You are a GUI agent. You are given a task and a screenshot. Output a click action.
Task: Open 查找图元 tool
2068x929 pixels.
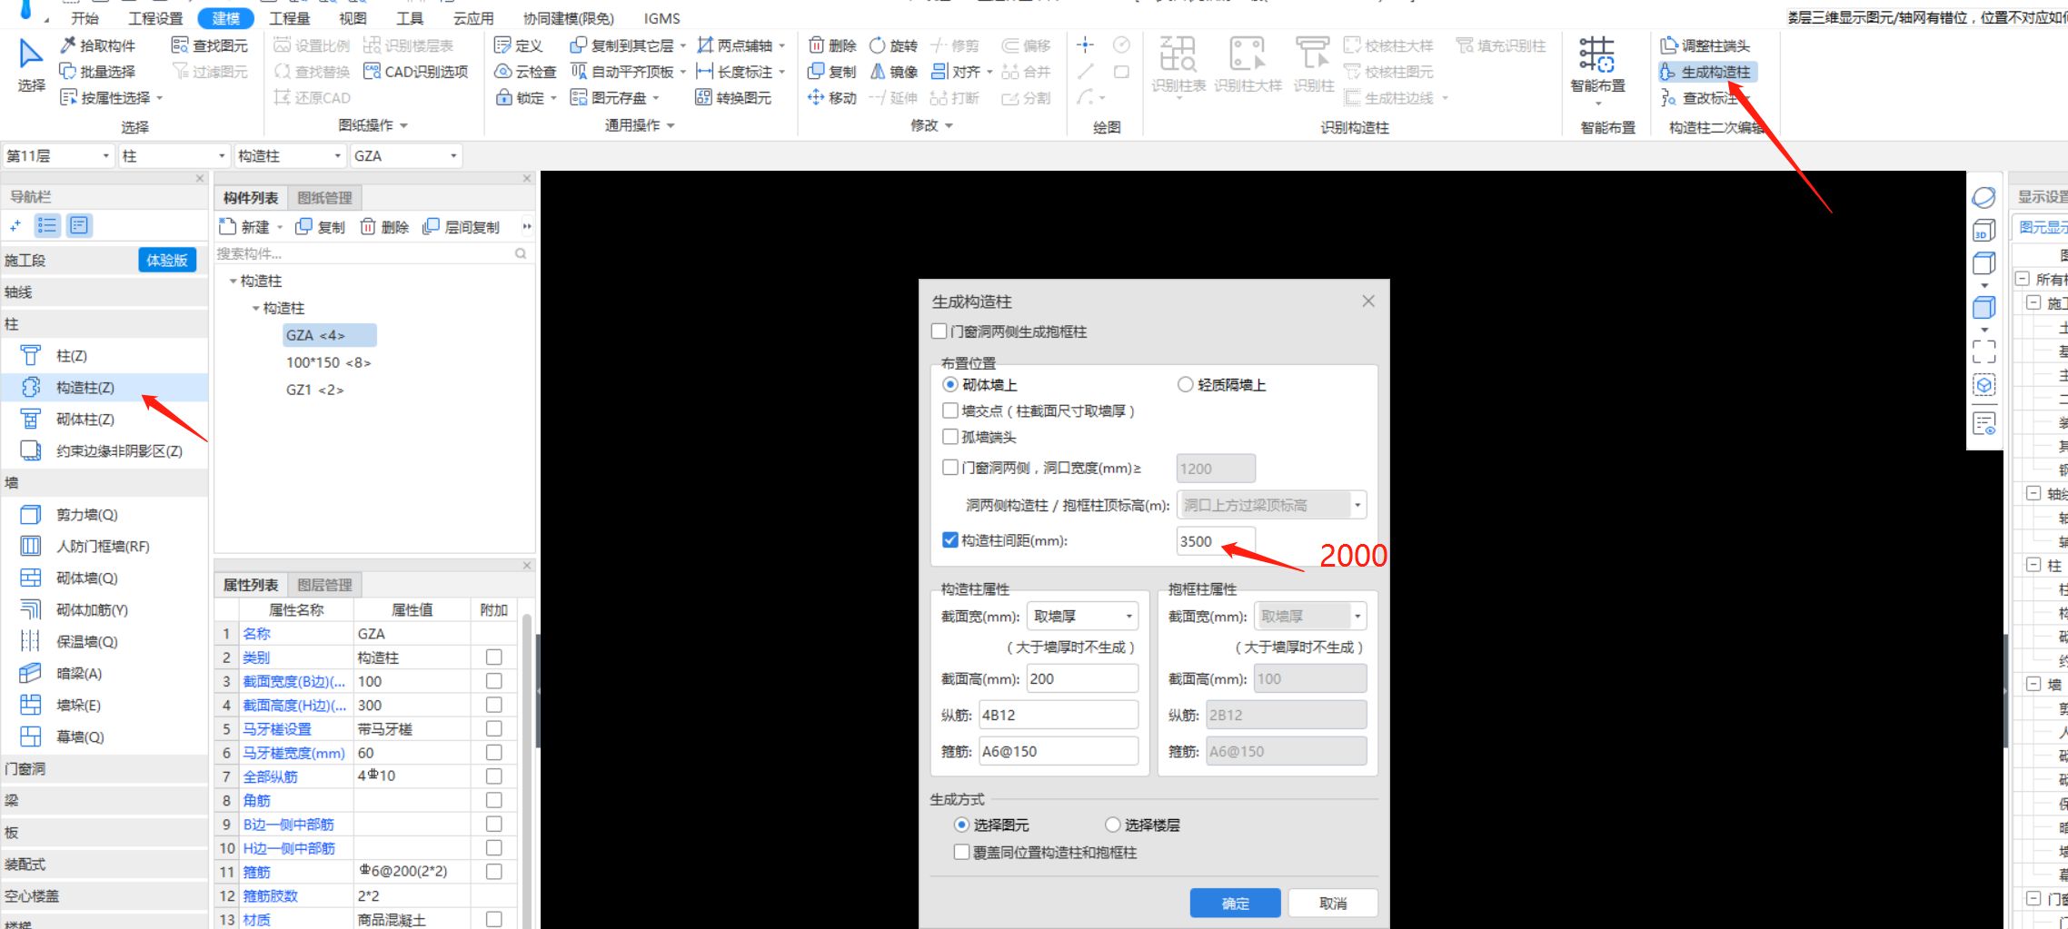[x=210, y=45]
